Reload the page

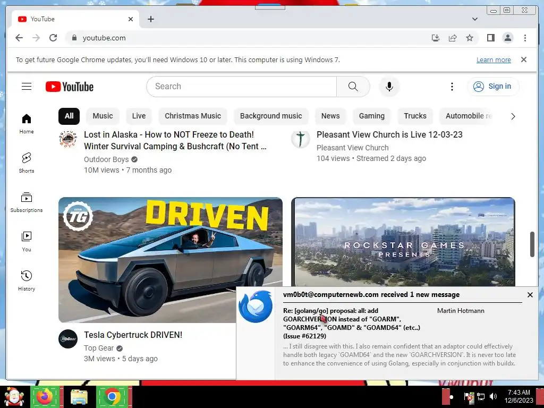point(53,38)
